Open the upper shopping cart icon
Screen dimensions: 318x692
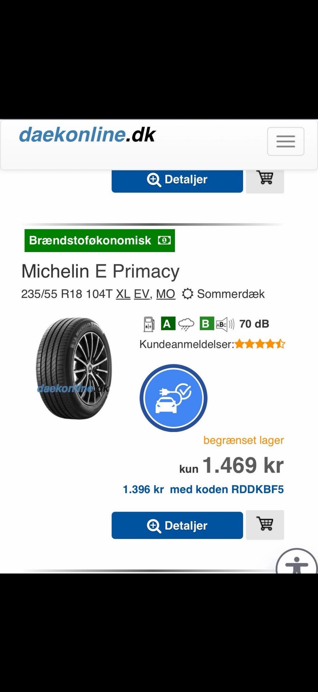click(265, 178)
